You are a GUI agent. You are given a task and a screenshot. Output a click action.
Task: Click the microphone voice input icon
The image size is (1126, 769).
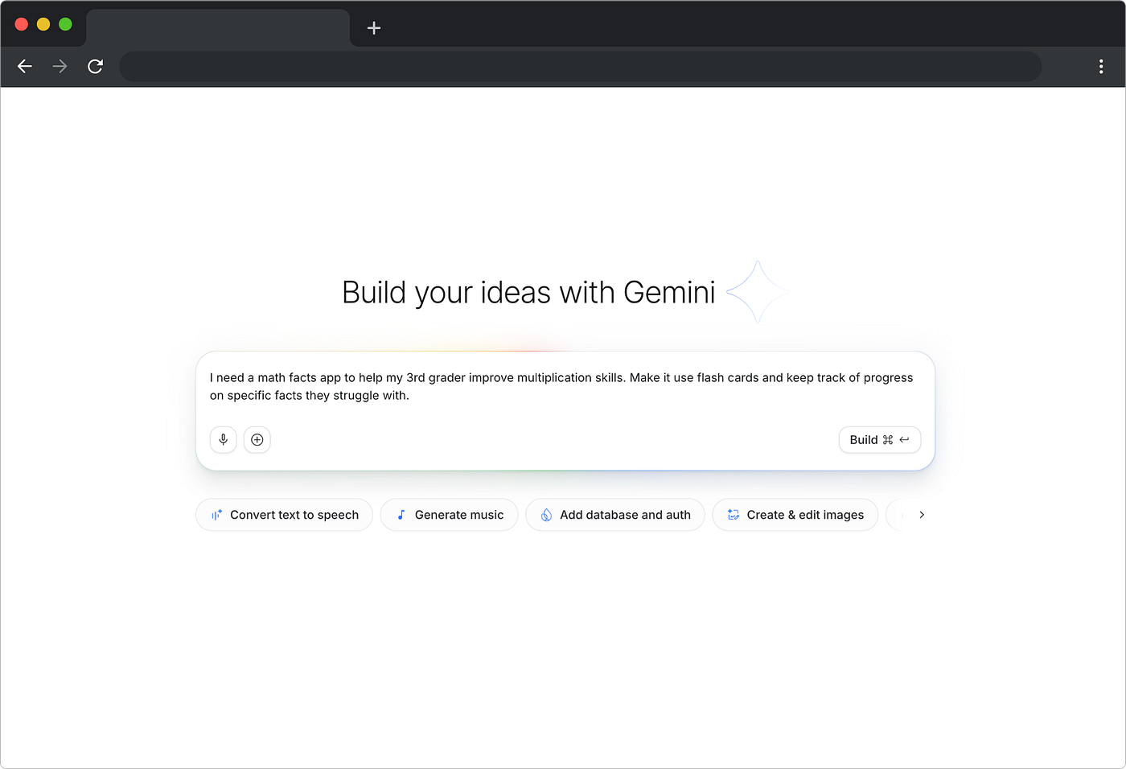[224, 439]
